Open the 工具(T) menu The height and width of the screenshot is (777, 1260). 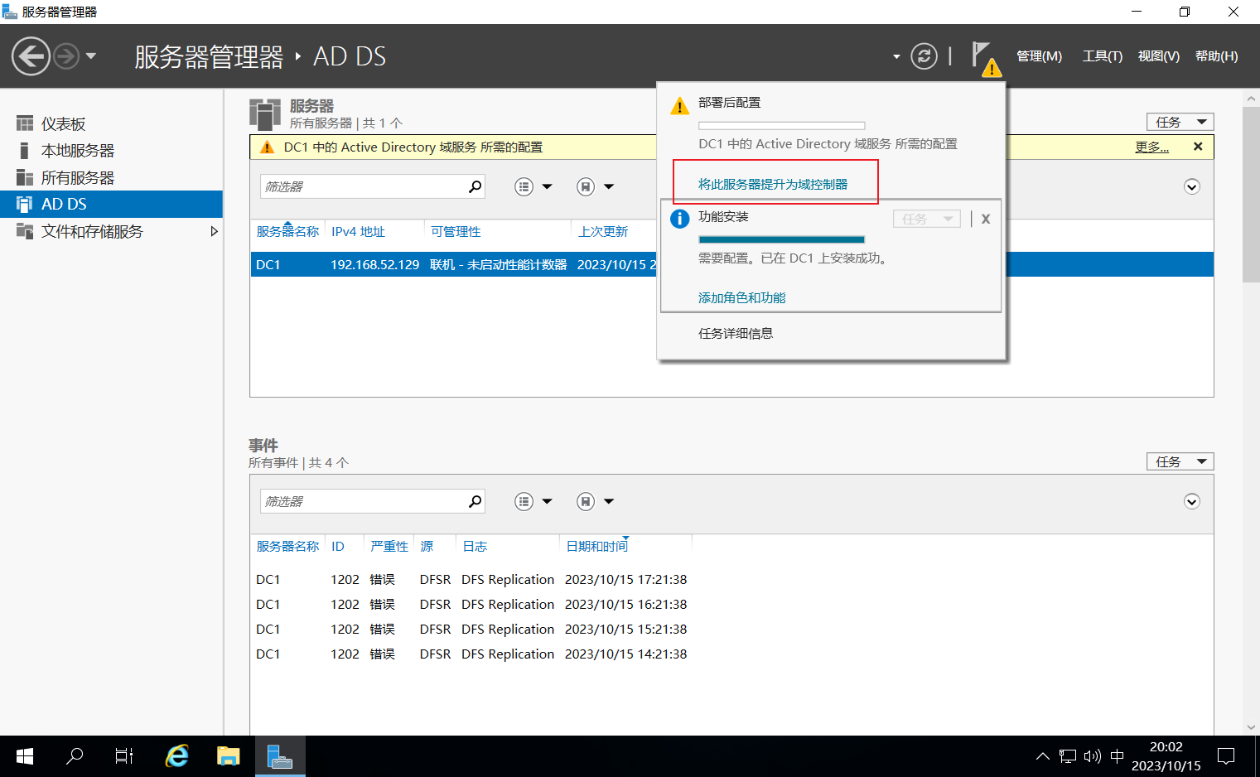pos(1103,56)
